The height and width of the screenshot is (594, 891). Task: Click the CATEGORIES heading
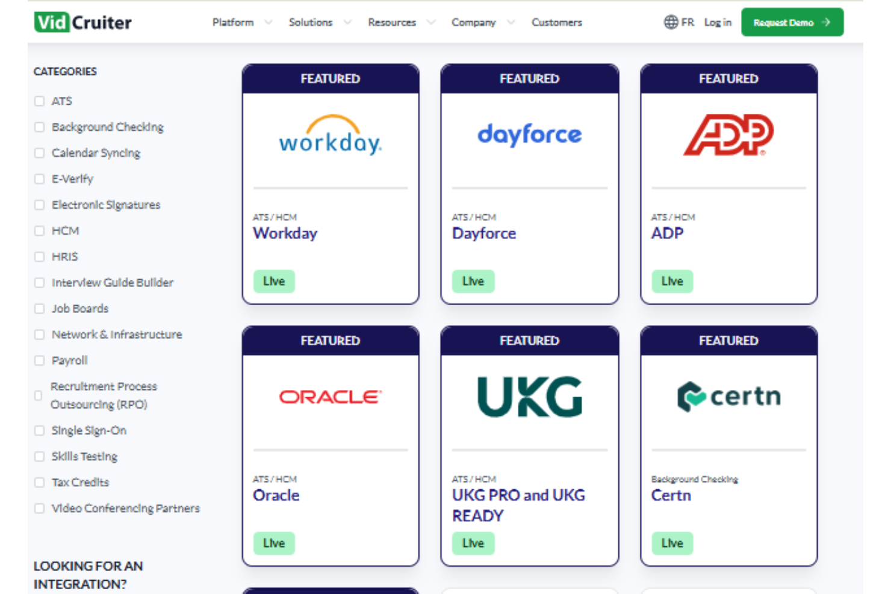pyautogui.click(x=65, y=72)
